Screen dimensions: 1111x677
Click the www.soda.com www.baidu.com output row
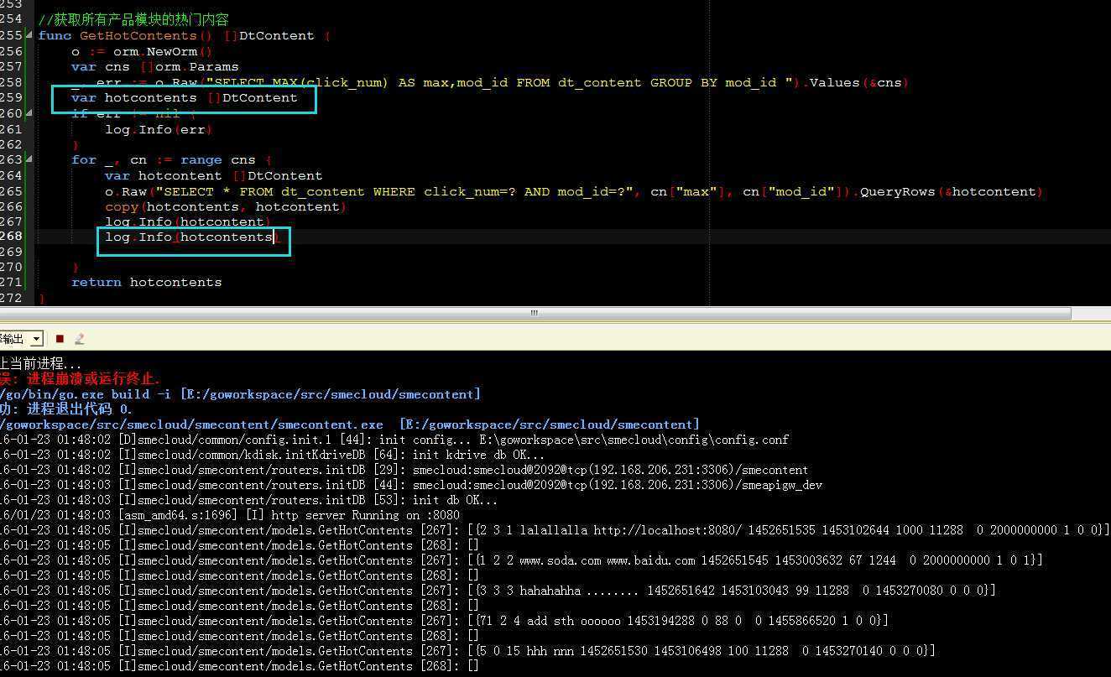[x=521, y=560]
